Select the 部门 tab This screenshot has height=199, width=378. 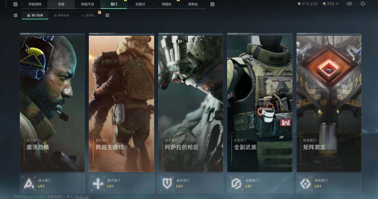114,4
